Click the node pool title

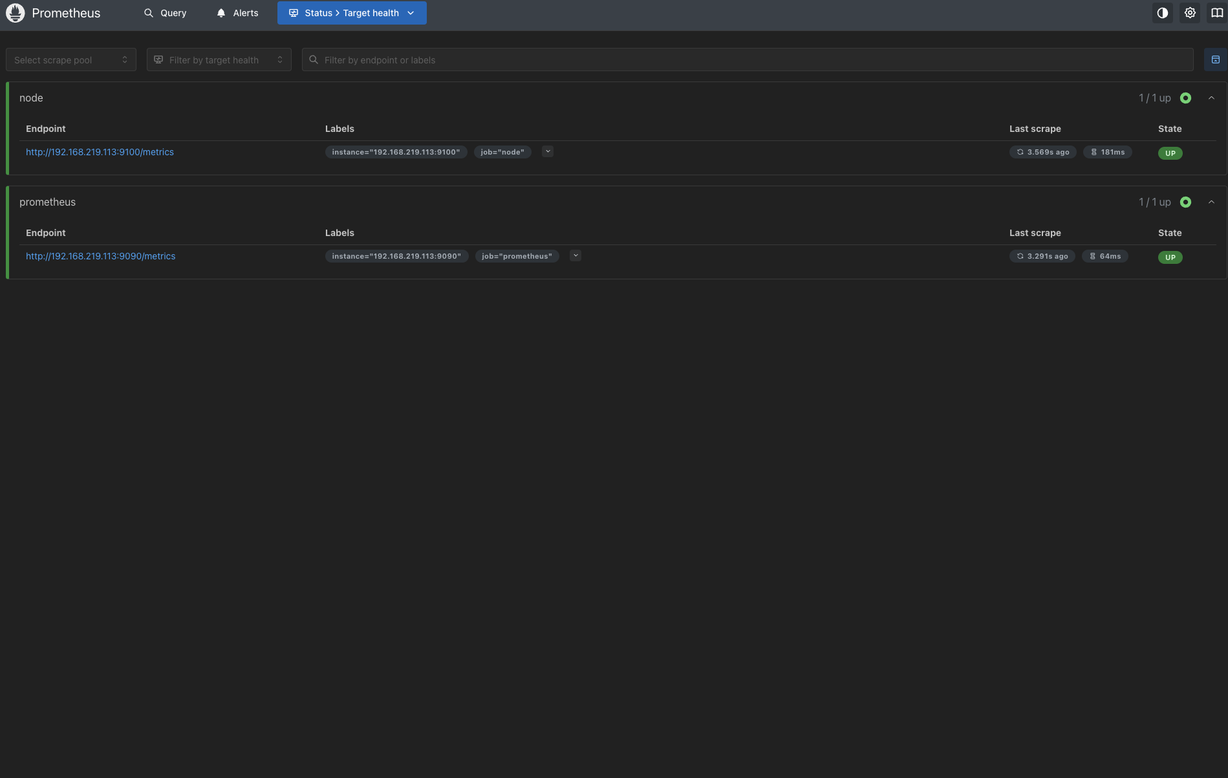point(31,98)
